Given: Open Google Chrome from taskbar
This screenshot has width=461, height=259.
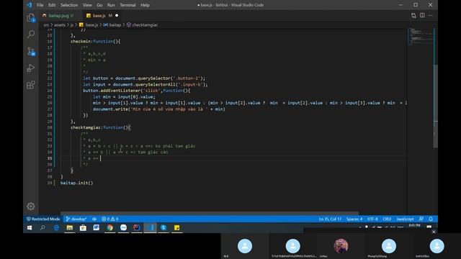Looking at the screenshot, I should tap(109, 227).
